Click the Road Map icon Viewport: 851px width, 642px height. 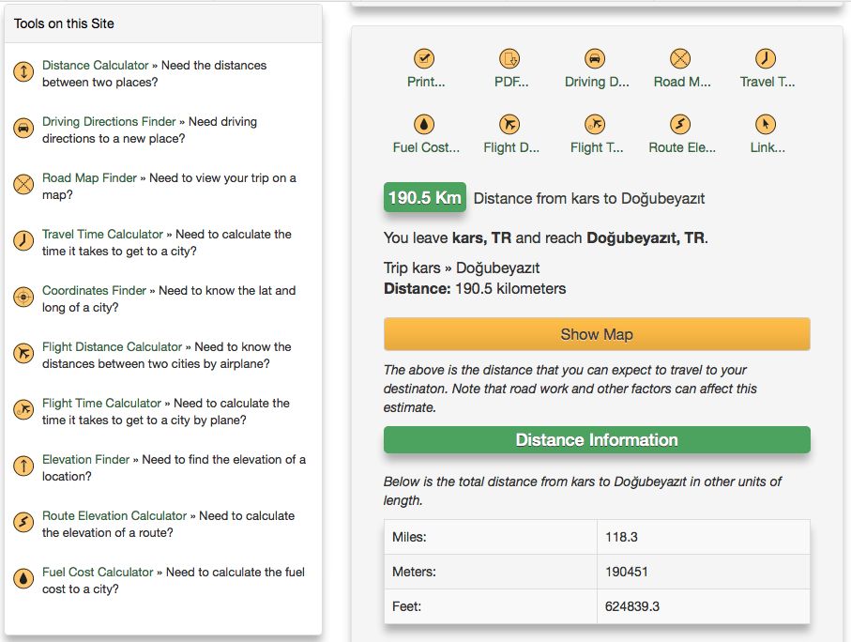point(680,57)
